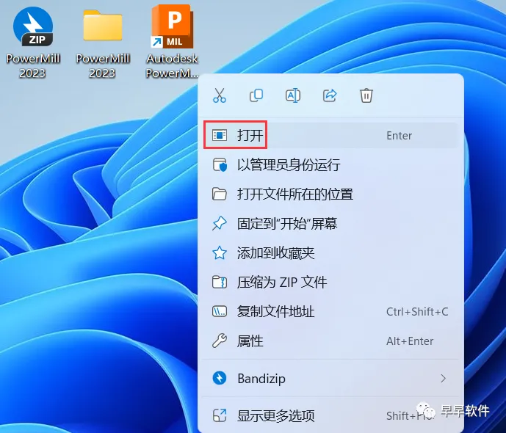Select the PowerMill 2023 folder icon
The image size is (506, 433).
(103, 26)
